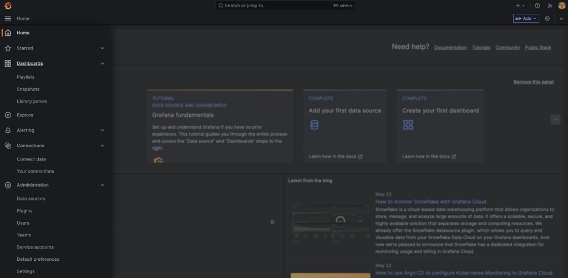Click the Add your first data source card
This screenshot has width=568, height=278.
click(x=345, y=126)
